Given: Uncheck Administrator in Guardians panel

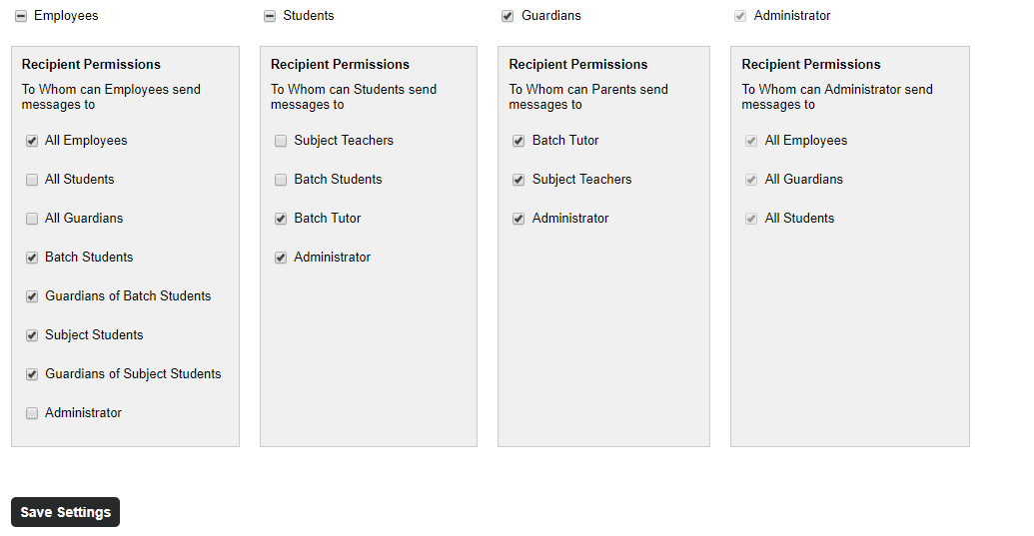Looking at the screenshot, I should pos(518,219).
